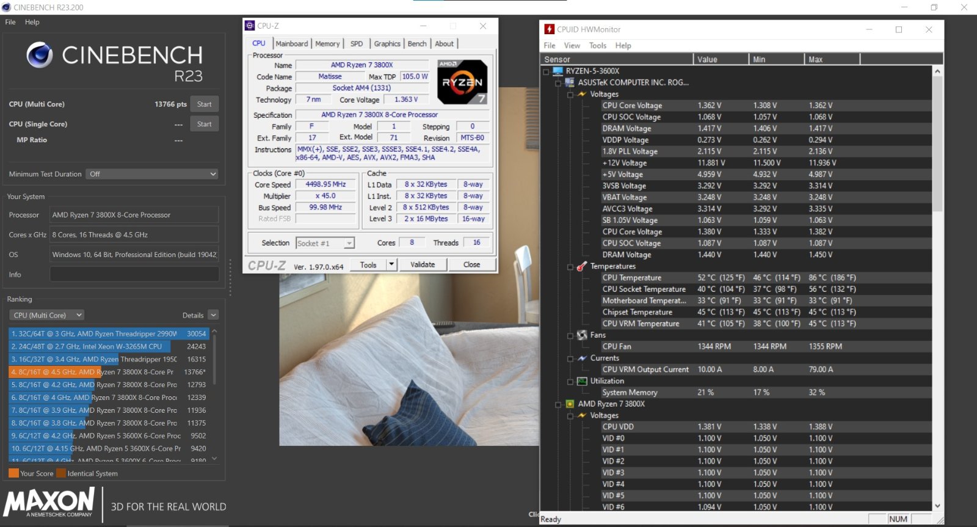
Task: Click the AMD Ryzen 7 3800X chip icon
Action: pyautogui.click(x=570, y=404)
